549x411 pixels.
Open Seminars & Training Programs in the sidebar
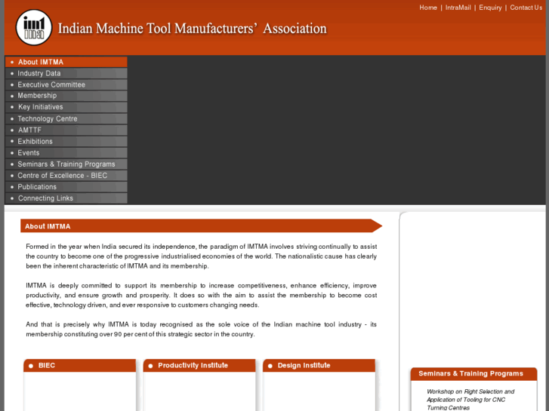pos(66,164)
